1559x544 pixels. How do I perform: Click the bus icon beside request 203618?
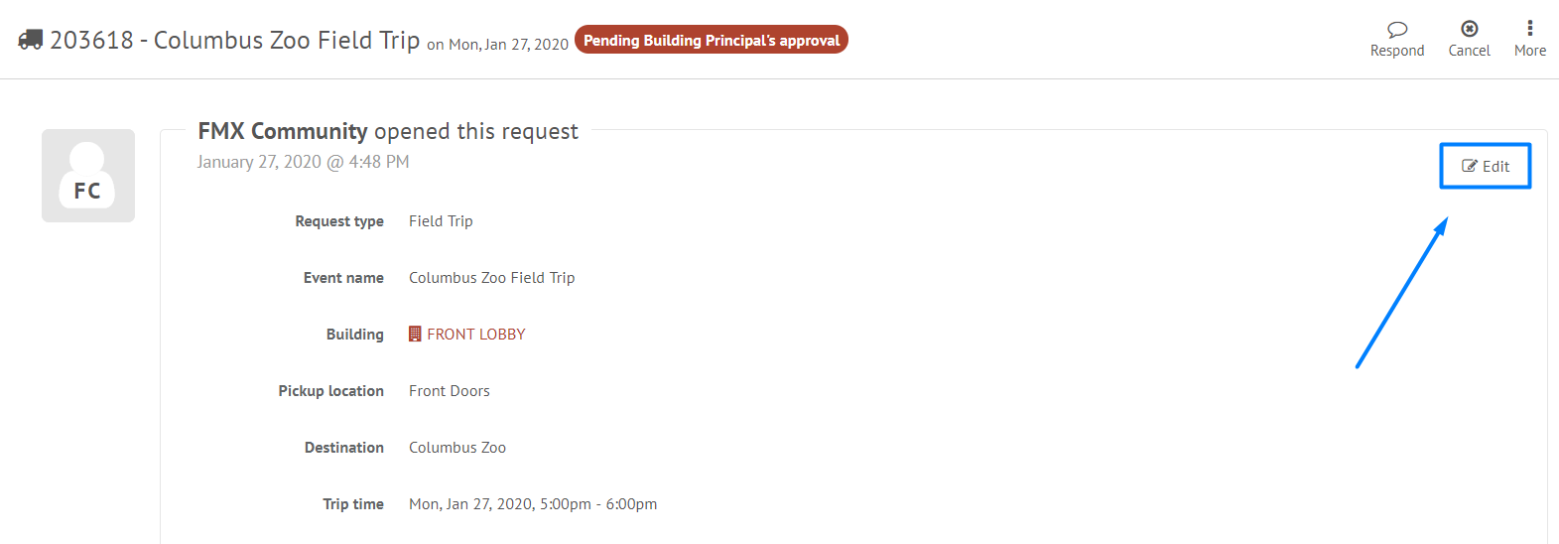31,40
